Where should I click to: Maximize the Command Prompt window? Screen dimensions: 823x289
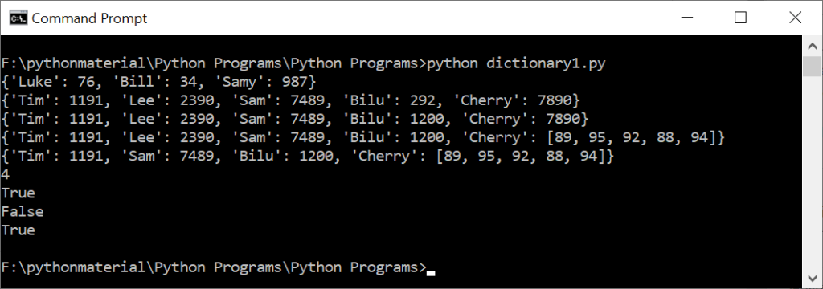point(740,18)
